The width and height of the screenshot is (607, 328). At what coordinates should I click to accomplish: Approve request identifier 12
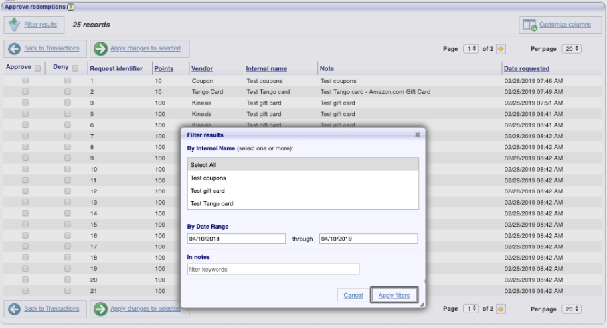25,191
